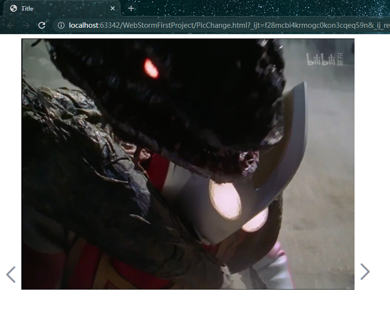
Task: Go forward using the browser forward arrow
Action: (x=26, y=25)
